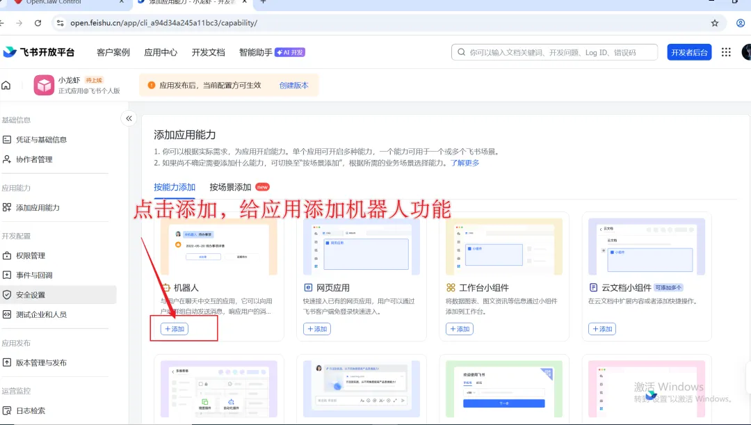Click the browser address bar URL
The image size is (751, 425).
pos(164,23)
